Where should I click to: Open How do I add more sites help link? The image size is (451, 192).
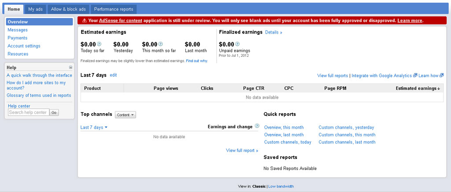36,85
